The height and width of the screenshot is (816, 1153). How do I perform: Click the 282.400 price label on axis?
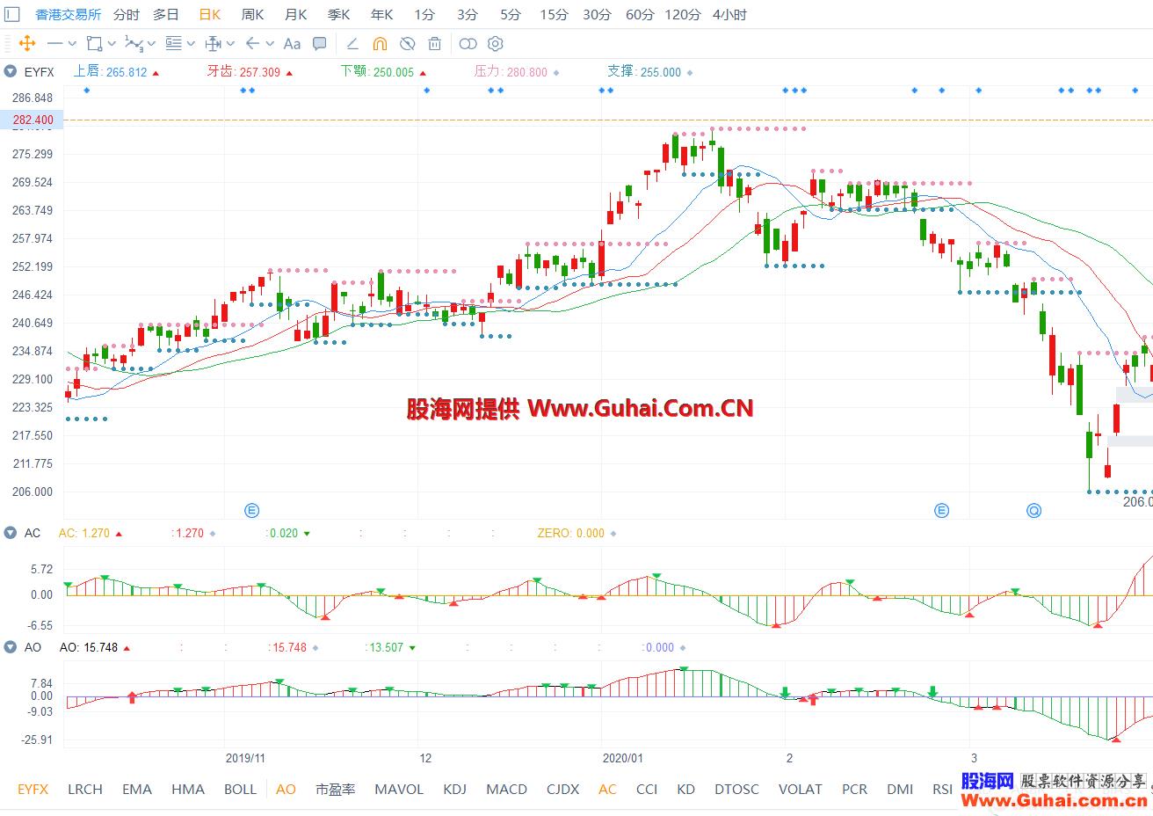pyautogui.click(x=33, y=120)
